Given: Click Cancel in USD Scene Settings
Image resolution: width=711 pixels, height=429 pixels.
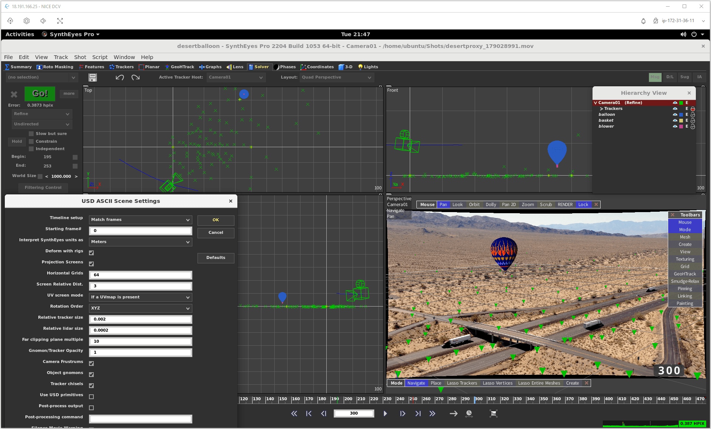Looking at the screenshot, I should click(x=216, y=233).
